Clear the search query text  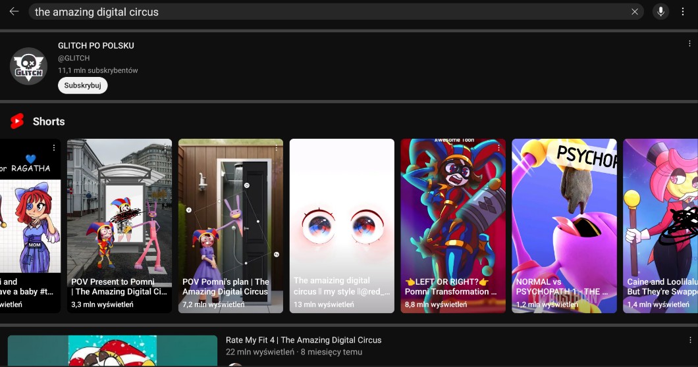click(635, 12)
